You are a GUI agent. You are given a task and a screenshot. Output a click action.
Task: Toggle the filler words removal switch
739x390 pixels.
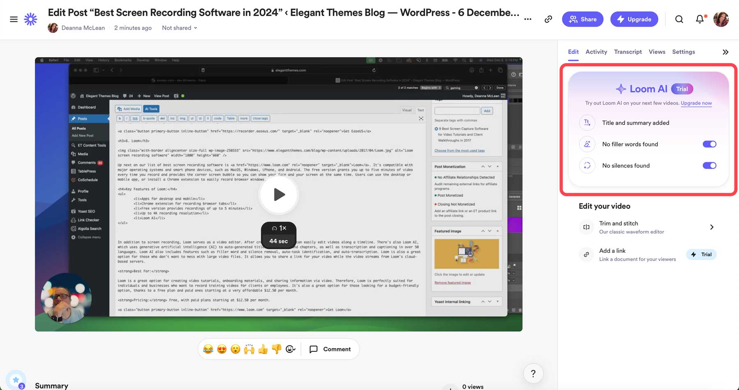coord(709,144)
